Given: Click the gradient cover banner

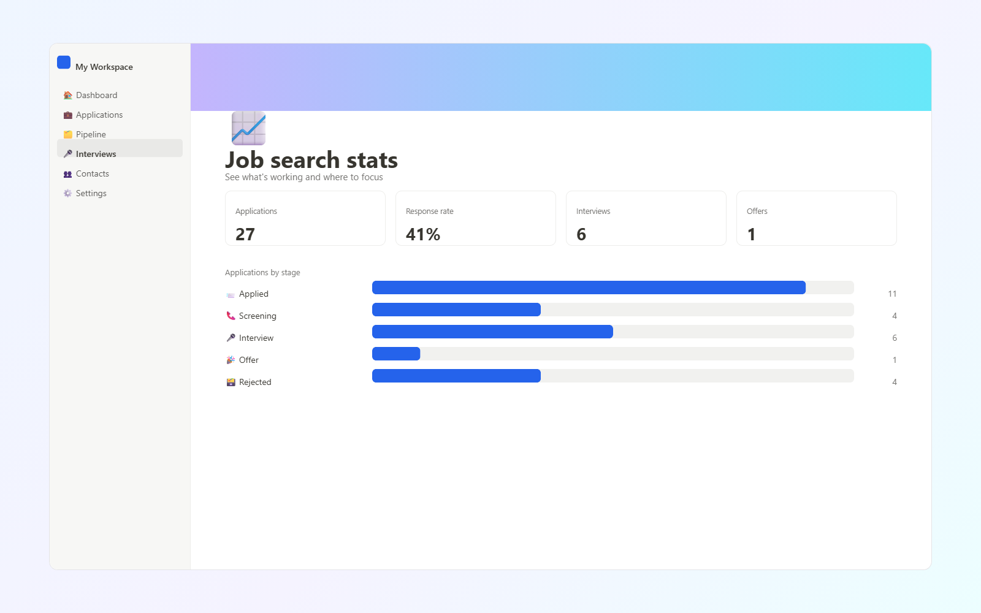Looking at the screenshot, I should (x=561, y=77).
